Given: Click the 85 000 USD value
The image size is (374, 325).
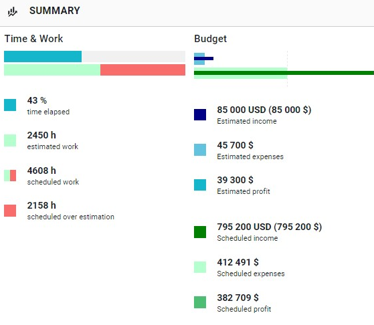Looking at the screenshot, I should click(x=264, y=110).
